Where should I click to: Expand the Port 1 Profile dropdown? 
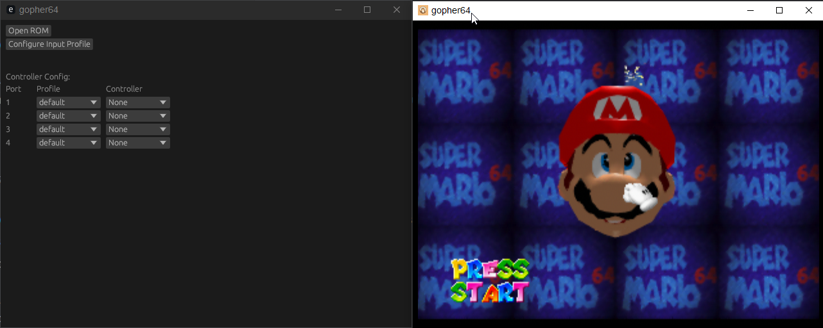68,102
